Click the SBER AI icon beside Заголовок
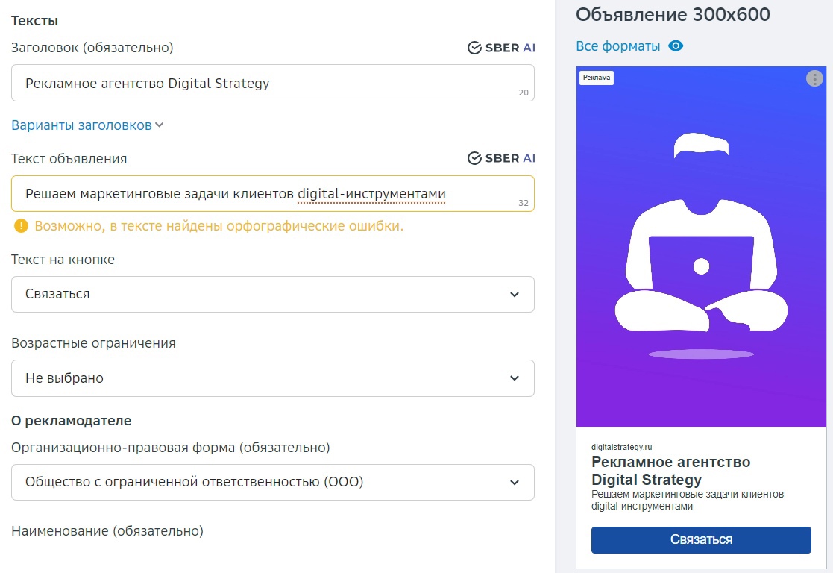This screenshot has width=833, height=573. pos(501,48)
